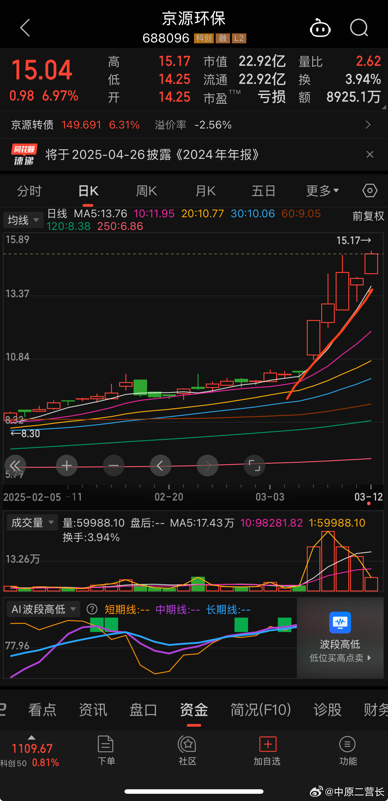The width and height of the screenshot is (388, 801).
Task: Tap the back arrow icon
Action: click(25, 28)
